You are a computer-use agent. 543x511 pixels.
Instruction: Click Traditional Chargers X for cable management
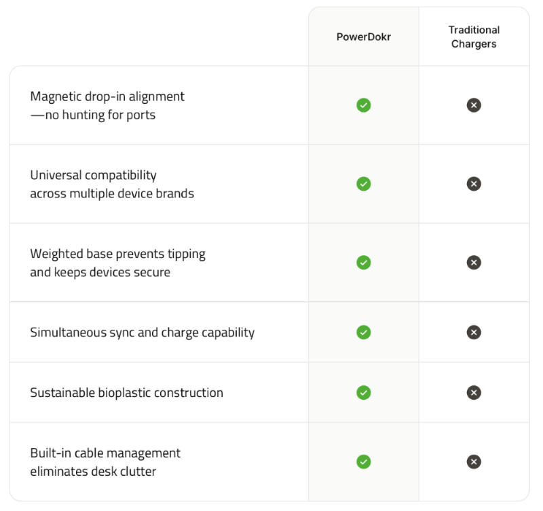point(474,461)
